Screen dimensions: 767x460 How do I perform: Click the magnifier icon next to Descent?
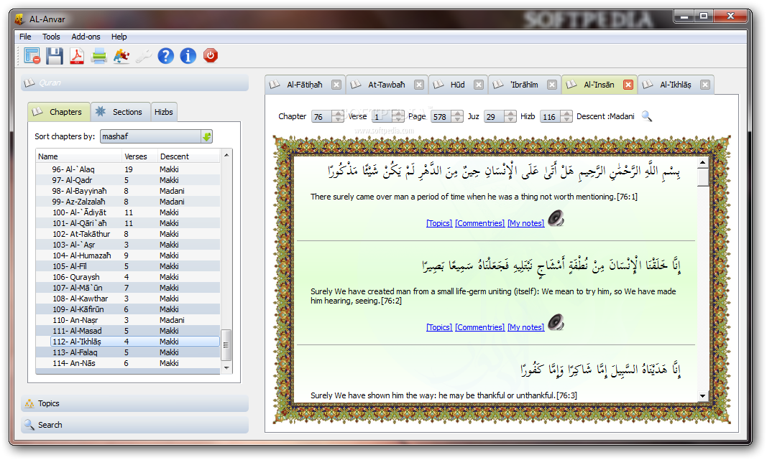647,116
